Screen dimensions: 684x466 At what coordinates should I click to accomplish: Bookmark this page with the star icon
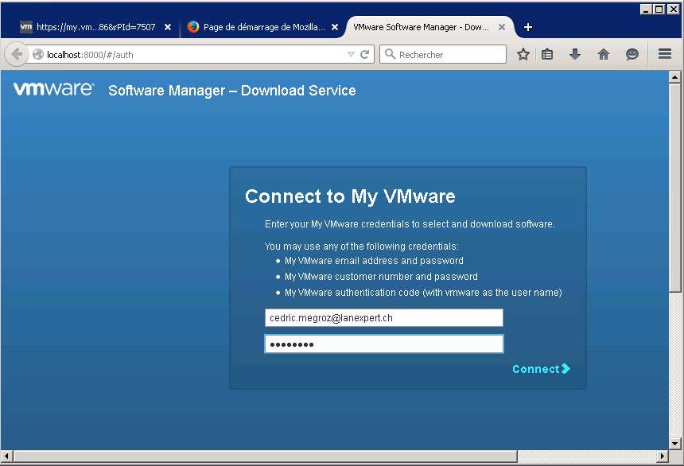(523, 54)
